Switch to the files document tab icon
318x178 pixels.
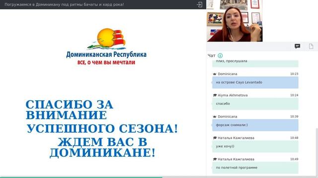coord(311,46)
